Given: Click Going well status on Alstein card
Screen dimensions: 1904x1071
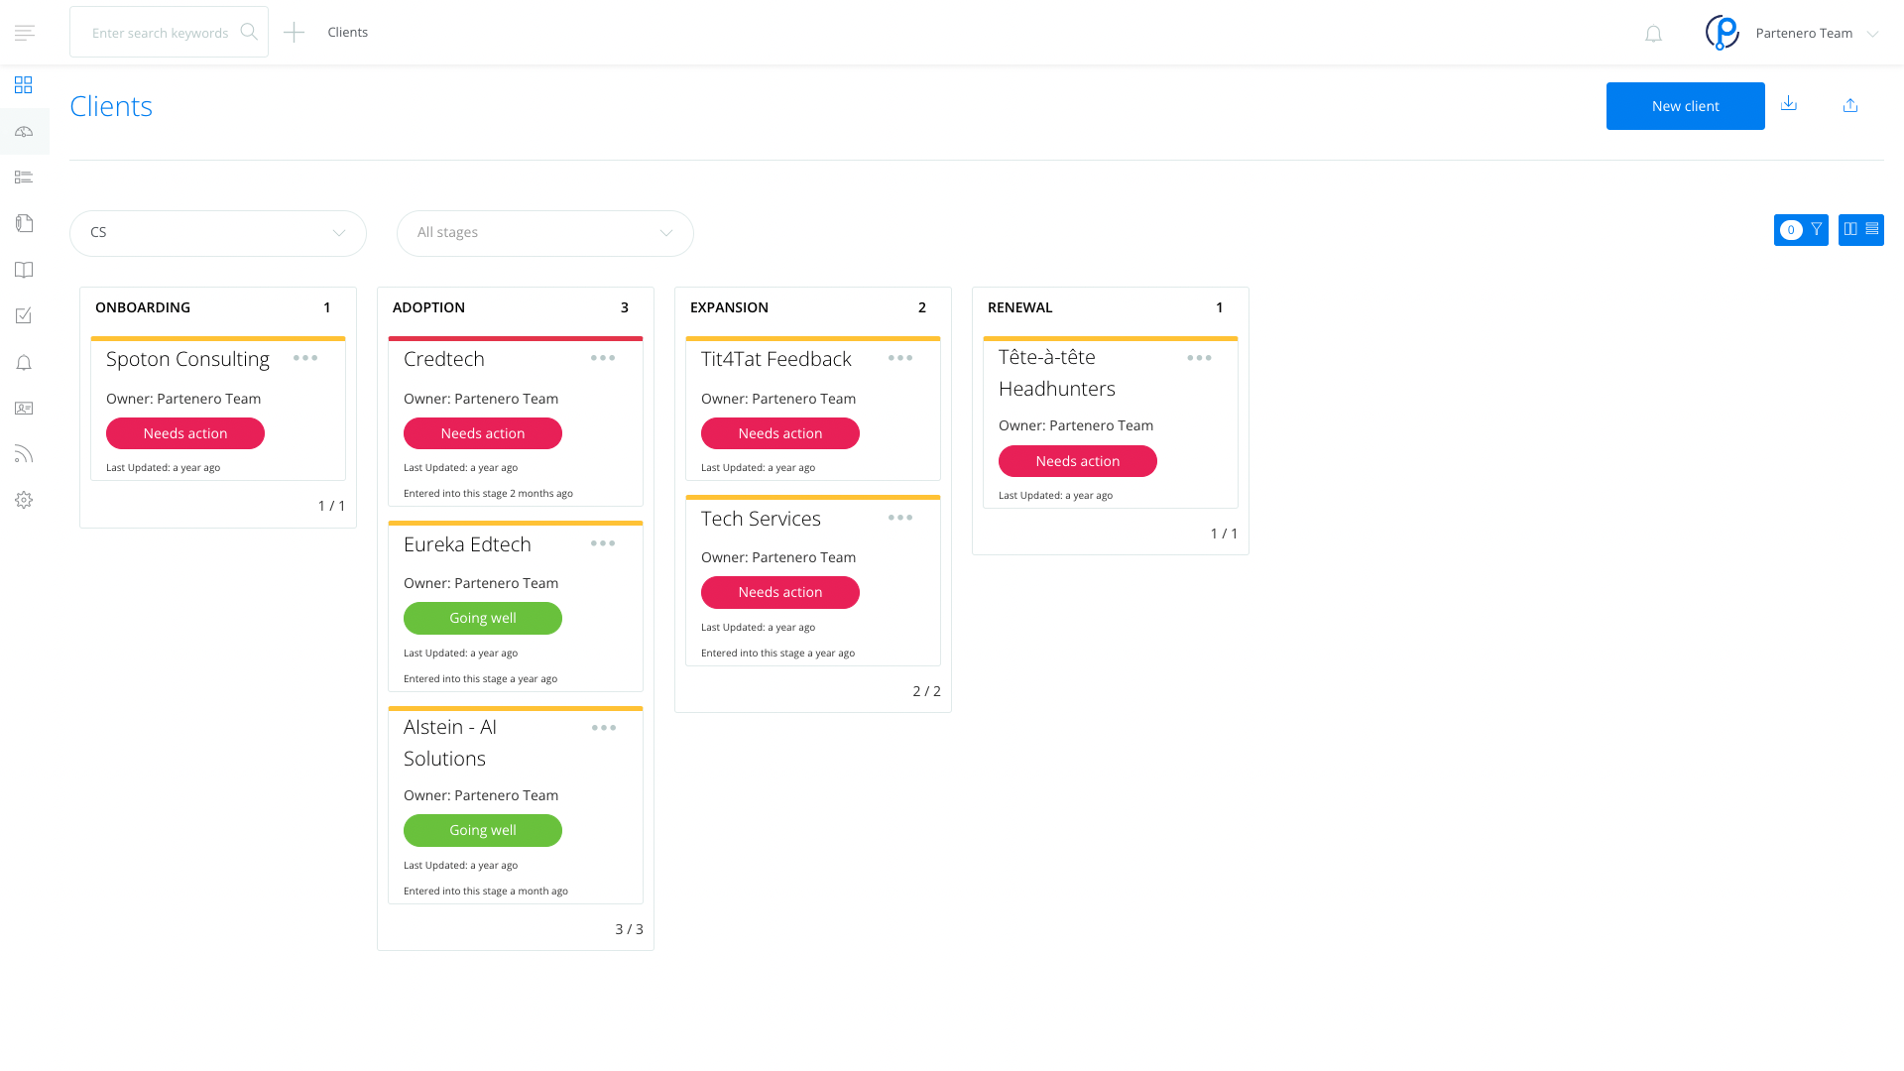Looking at the screenshot, I should 483,831.
